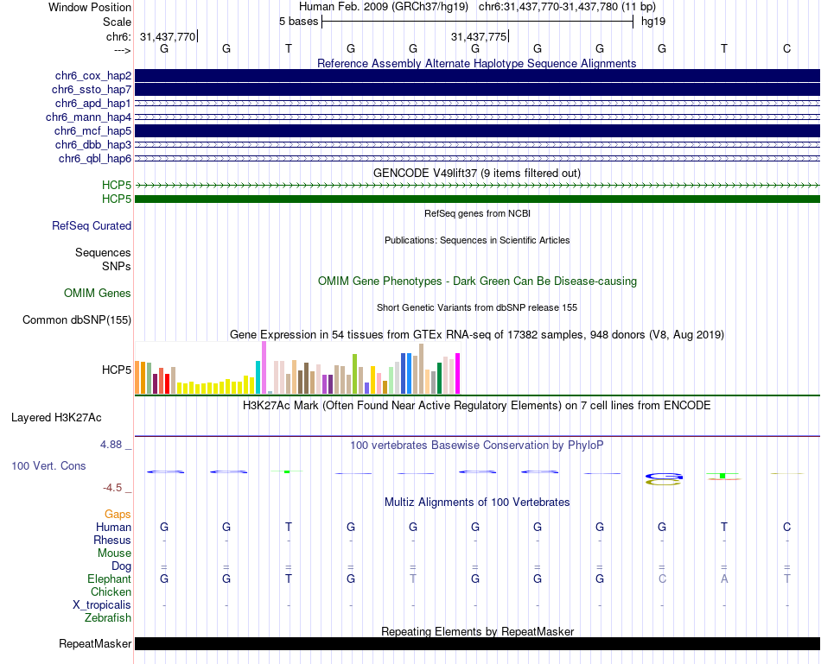
Task: Click the Dog species label
Action: click(121, 566)
